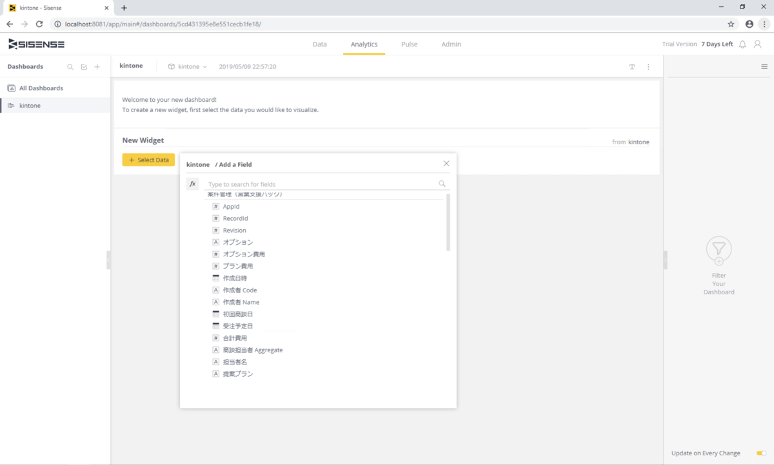The width and height of the screenshot is (774, 465).
Task: Click the Chrome profile avatar icon
Action: [x=749, y=24]
